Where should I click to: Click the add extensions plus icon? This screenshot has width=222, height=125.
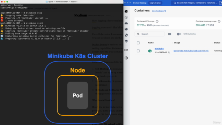126,58
